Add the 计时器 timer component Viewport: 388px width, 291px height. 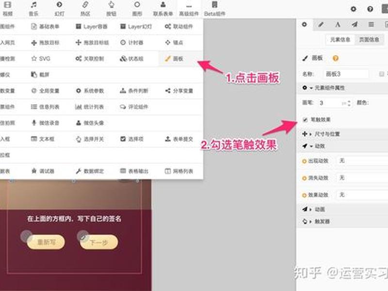(131, 43)
